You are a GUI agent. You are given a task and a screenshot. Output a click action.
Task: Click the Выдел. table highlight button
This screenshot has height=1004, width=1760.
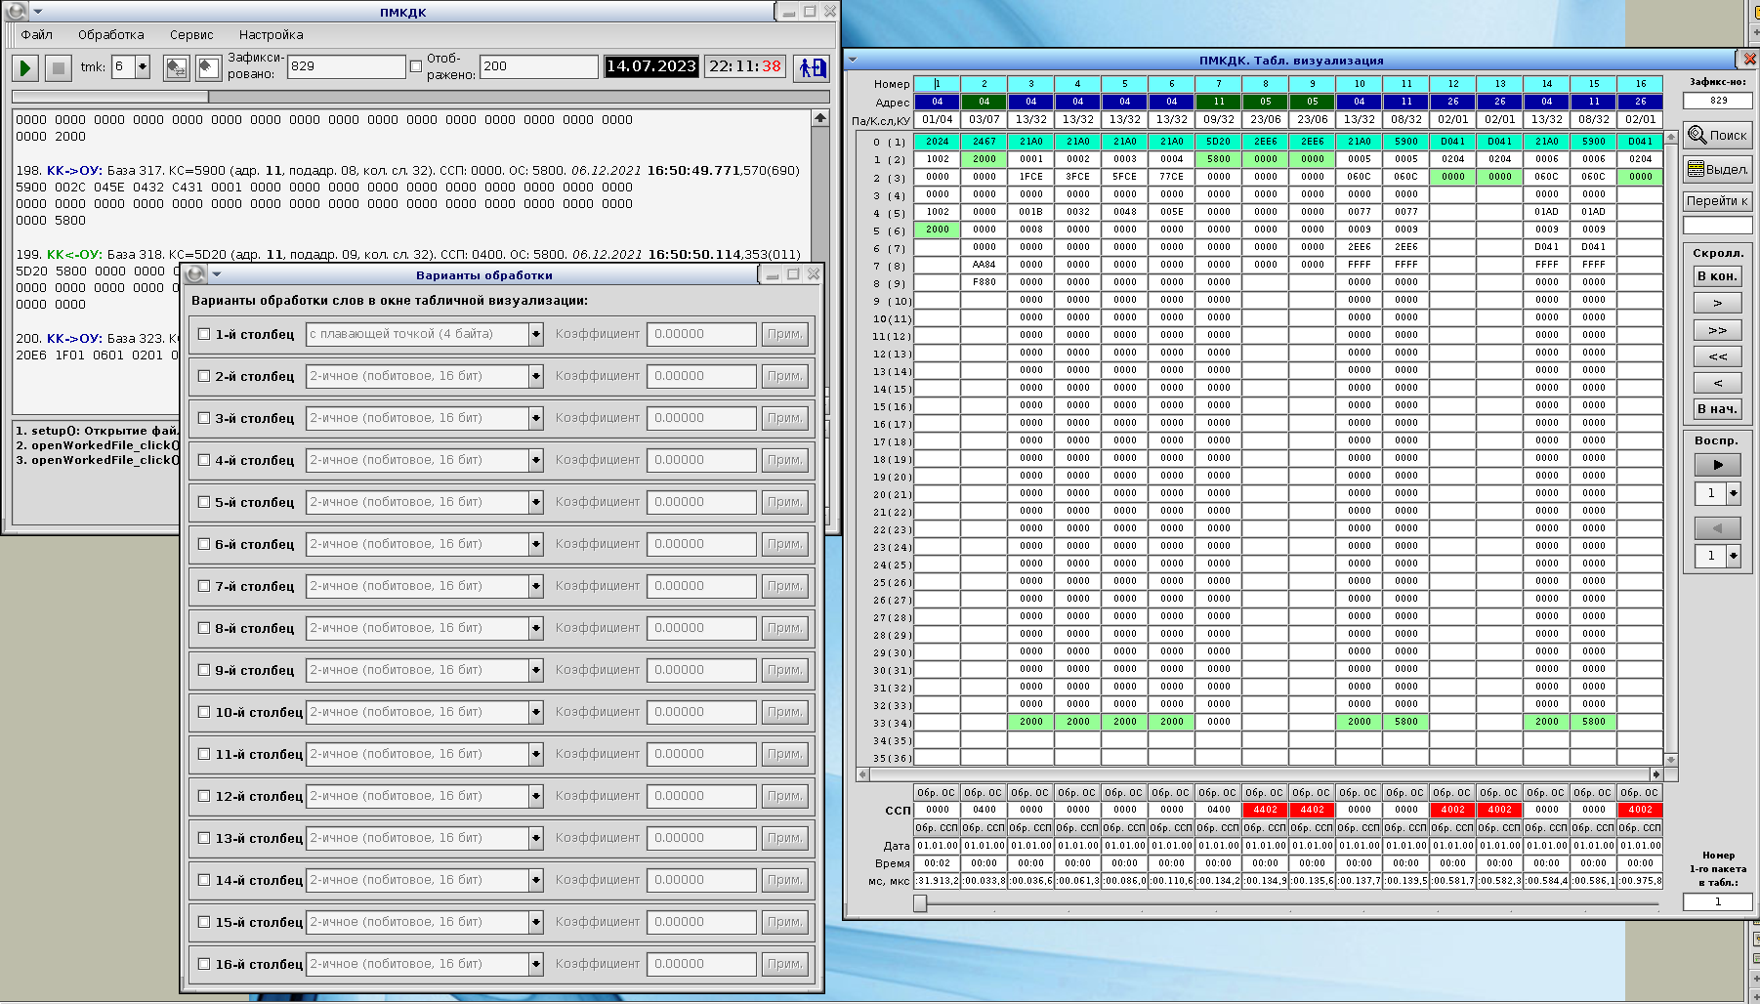(x=1717, y=169)
